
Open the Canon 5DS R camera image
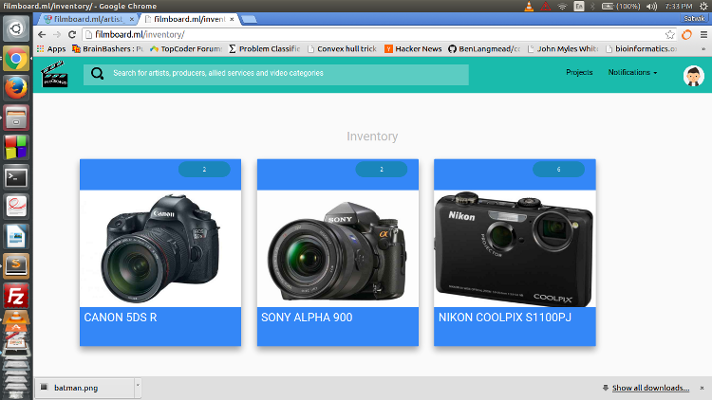tap(160, 248)
